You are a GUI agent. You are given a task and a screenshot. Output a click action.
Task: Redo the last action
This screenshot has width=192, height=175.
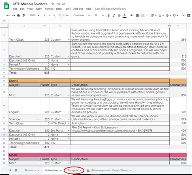(x=13, y=15)
